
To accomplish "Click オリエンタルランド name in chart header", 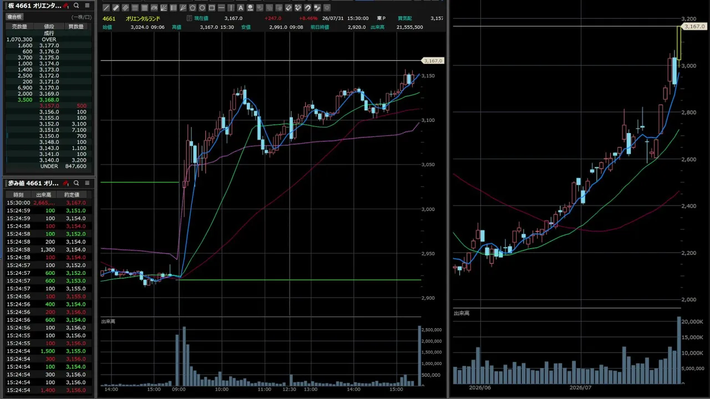I will 143,18.
